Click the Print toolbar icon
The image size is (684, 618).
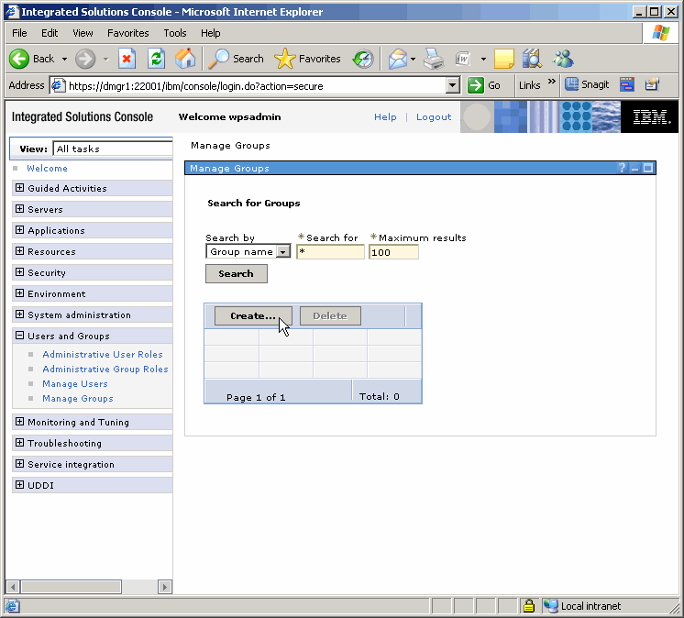[434, 59]
